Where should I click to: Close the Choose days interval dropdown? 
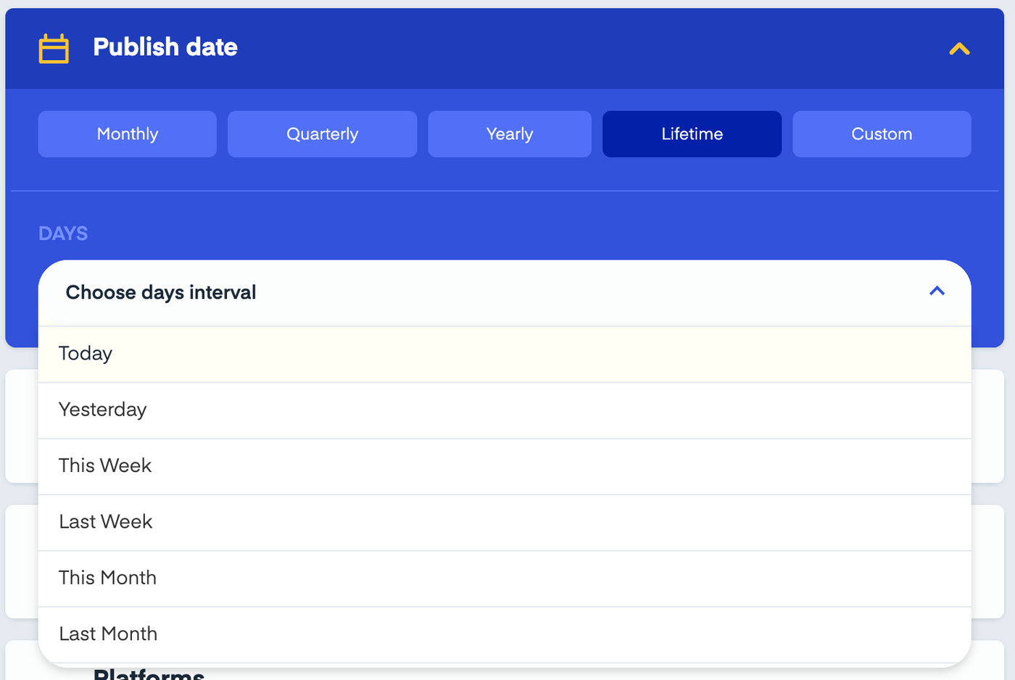coord(505,293)
